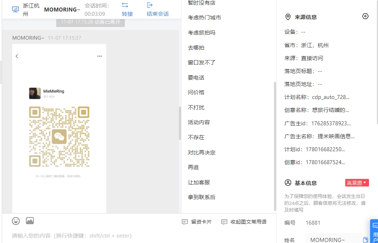Click the three-dots menu in the QR image
Image resolution: width=378 pixels, height=243 pixels.
coord(100,56)
